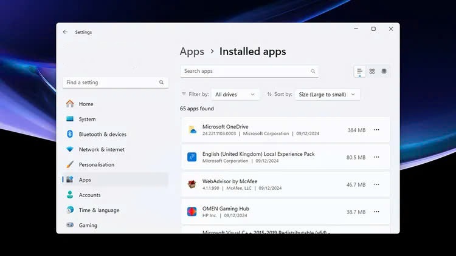Viewport: 456px width, 256px height.
Task: Open Personalisation settings
Action: click(96, 164)
